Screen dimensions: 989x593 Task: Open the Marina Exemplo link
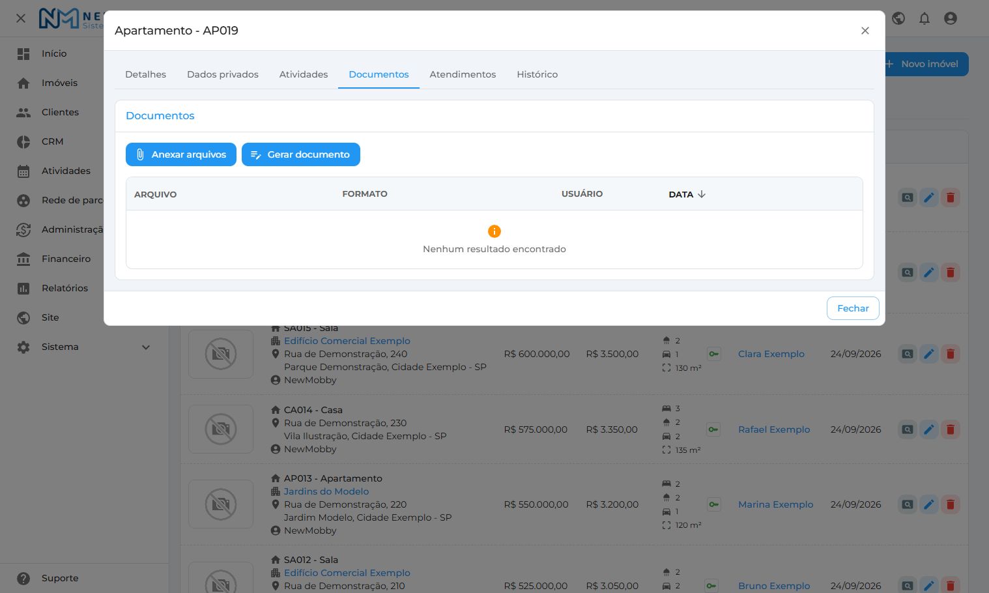tap(776, 504)
